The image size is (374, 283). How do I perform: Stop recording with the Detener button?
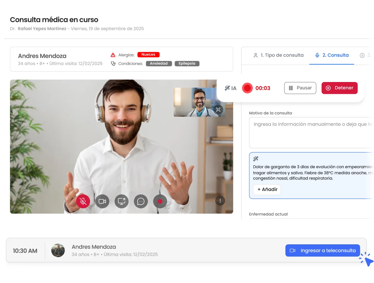(x=339, y=88)
